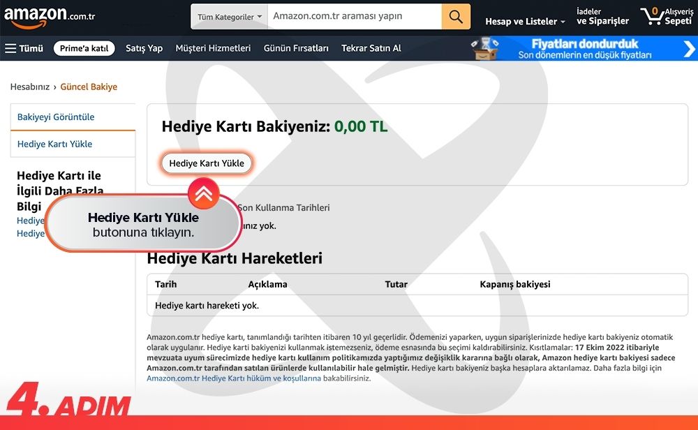Click the Hediye Kartı Yükle button

pyautogui.click(x=207, y=163)
